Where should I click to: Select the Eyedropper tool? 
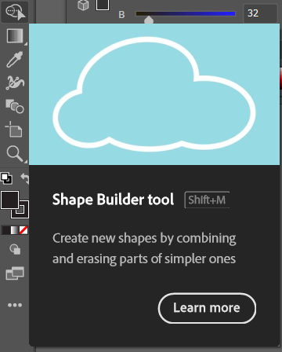coord(15,60)
